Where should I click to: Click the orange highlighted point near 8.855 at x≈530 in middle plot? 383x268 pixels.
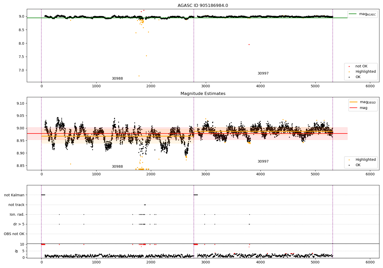coord(70,164)
